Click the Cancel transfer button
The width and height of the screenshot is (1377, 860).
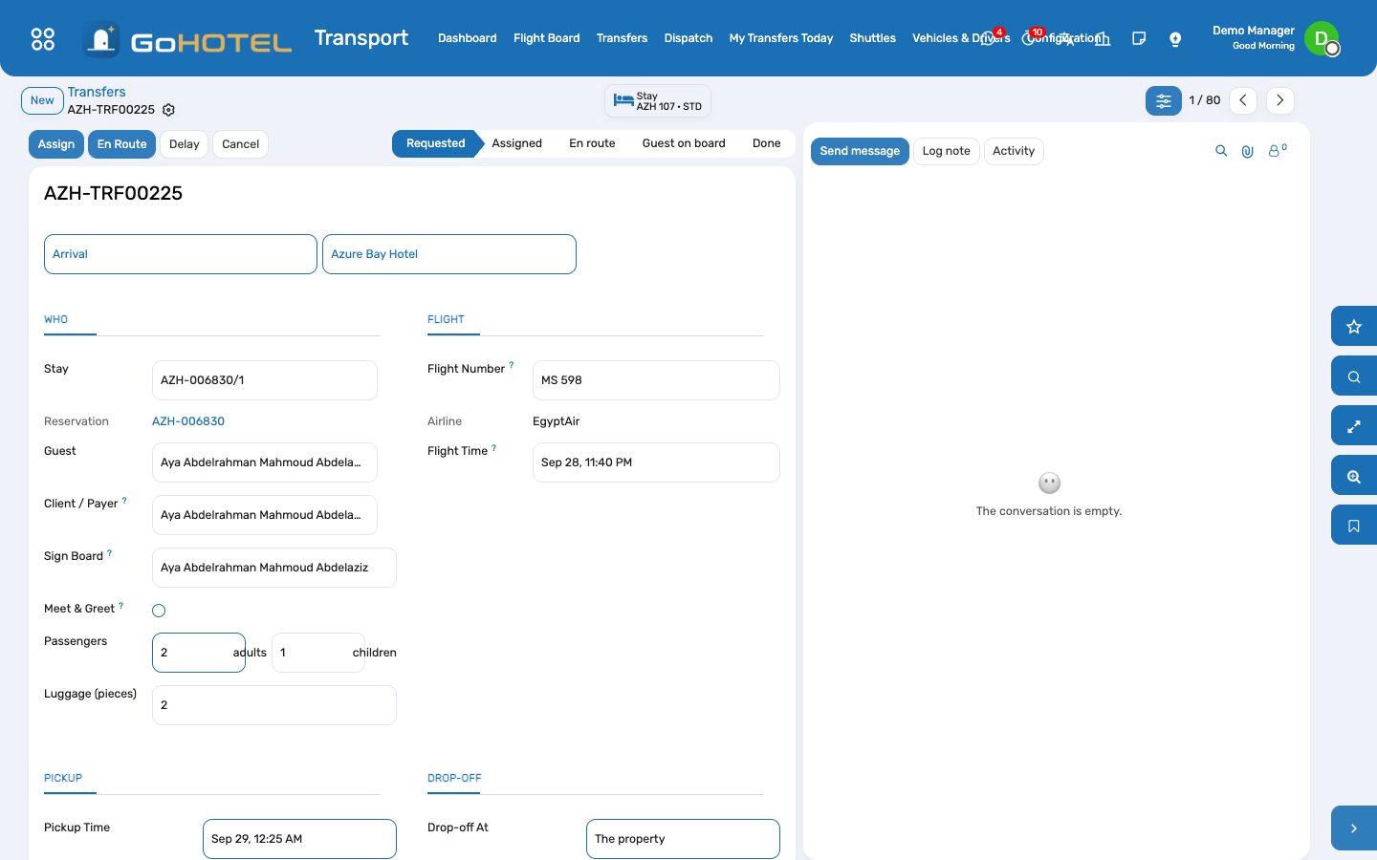(x=241, y=144)
